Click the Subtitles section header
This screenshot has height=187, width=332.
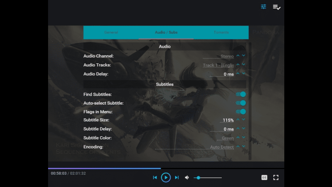[x=165, y=84]
